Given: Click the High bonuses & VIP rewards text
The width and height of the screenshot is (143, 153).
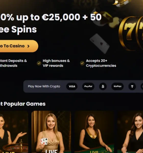Looking at the screenshot, I should point(56,63).
